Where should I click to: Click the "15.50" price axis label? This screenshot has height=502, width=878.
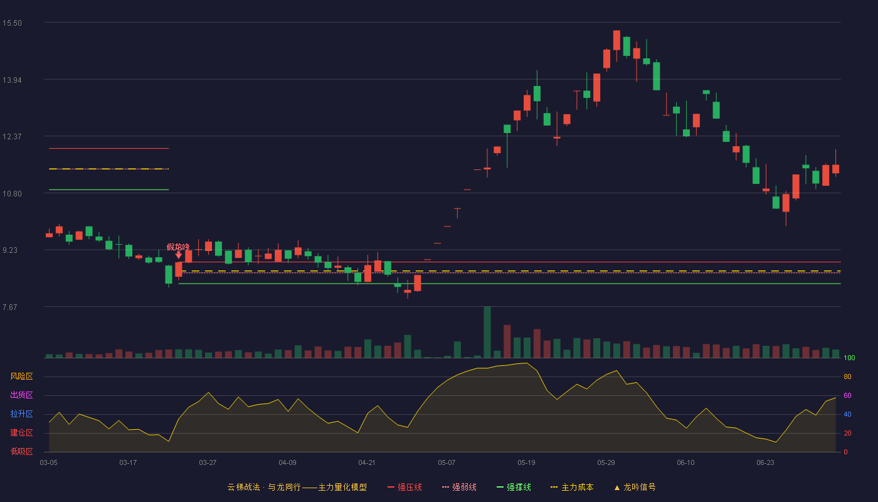coord(12,23)
